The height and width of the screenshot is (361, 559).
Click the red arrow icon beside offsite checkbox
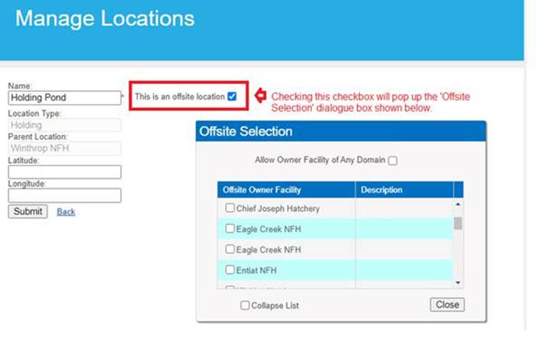tap(260, 96)
